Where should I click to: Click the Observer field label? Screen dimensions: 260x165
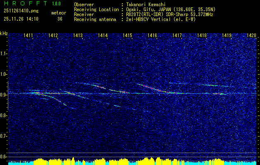tap(84, 5)
